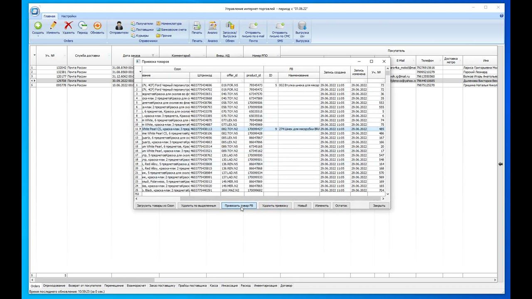The height and width of the screenshot is (299, 532).
Task: Open the Дата заказа column filter
Action: tap(153, 55)
